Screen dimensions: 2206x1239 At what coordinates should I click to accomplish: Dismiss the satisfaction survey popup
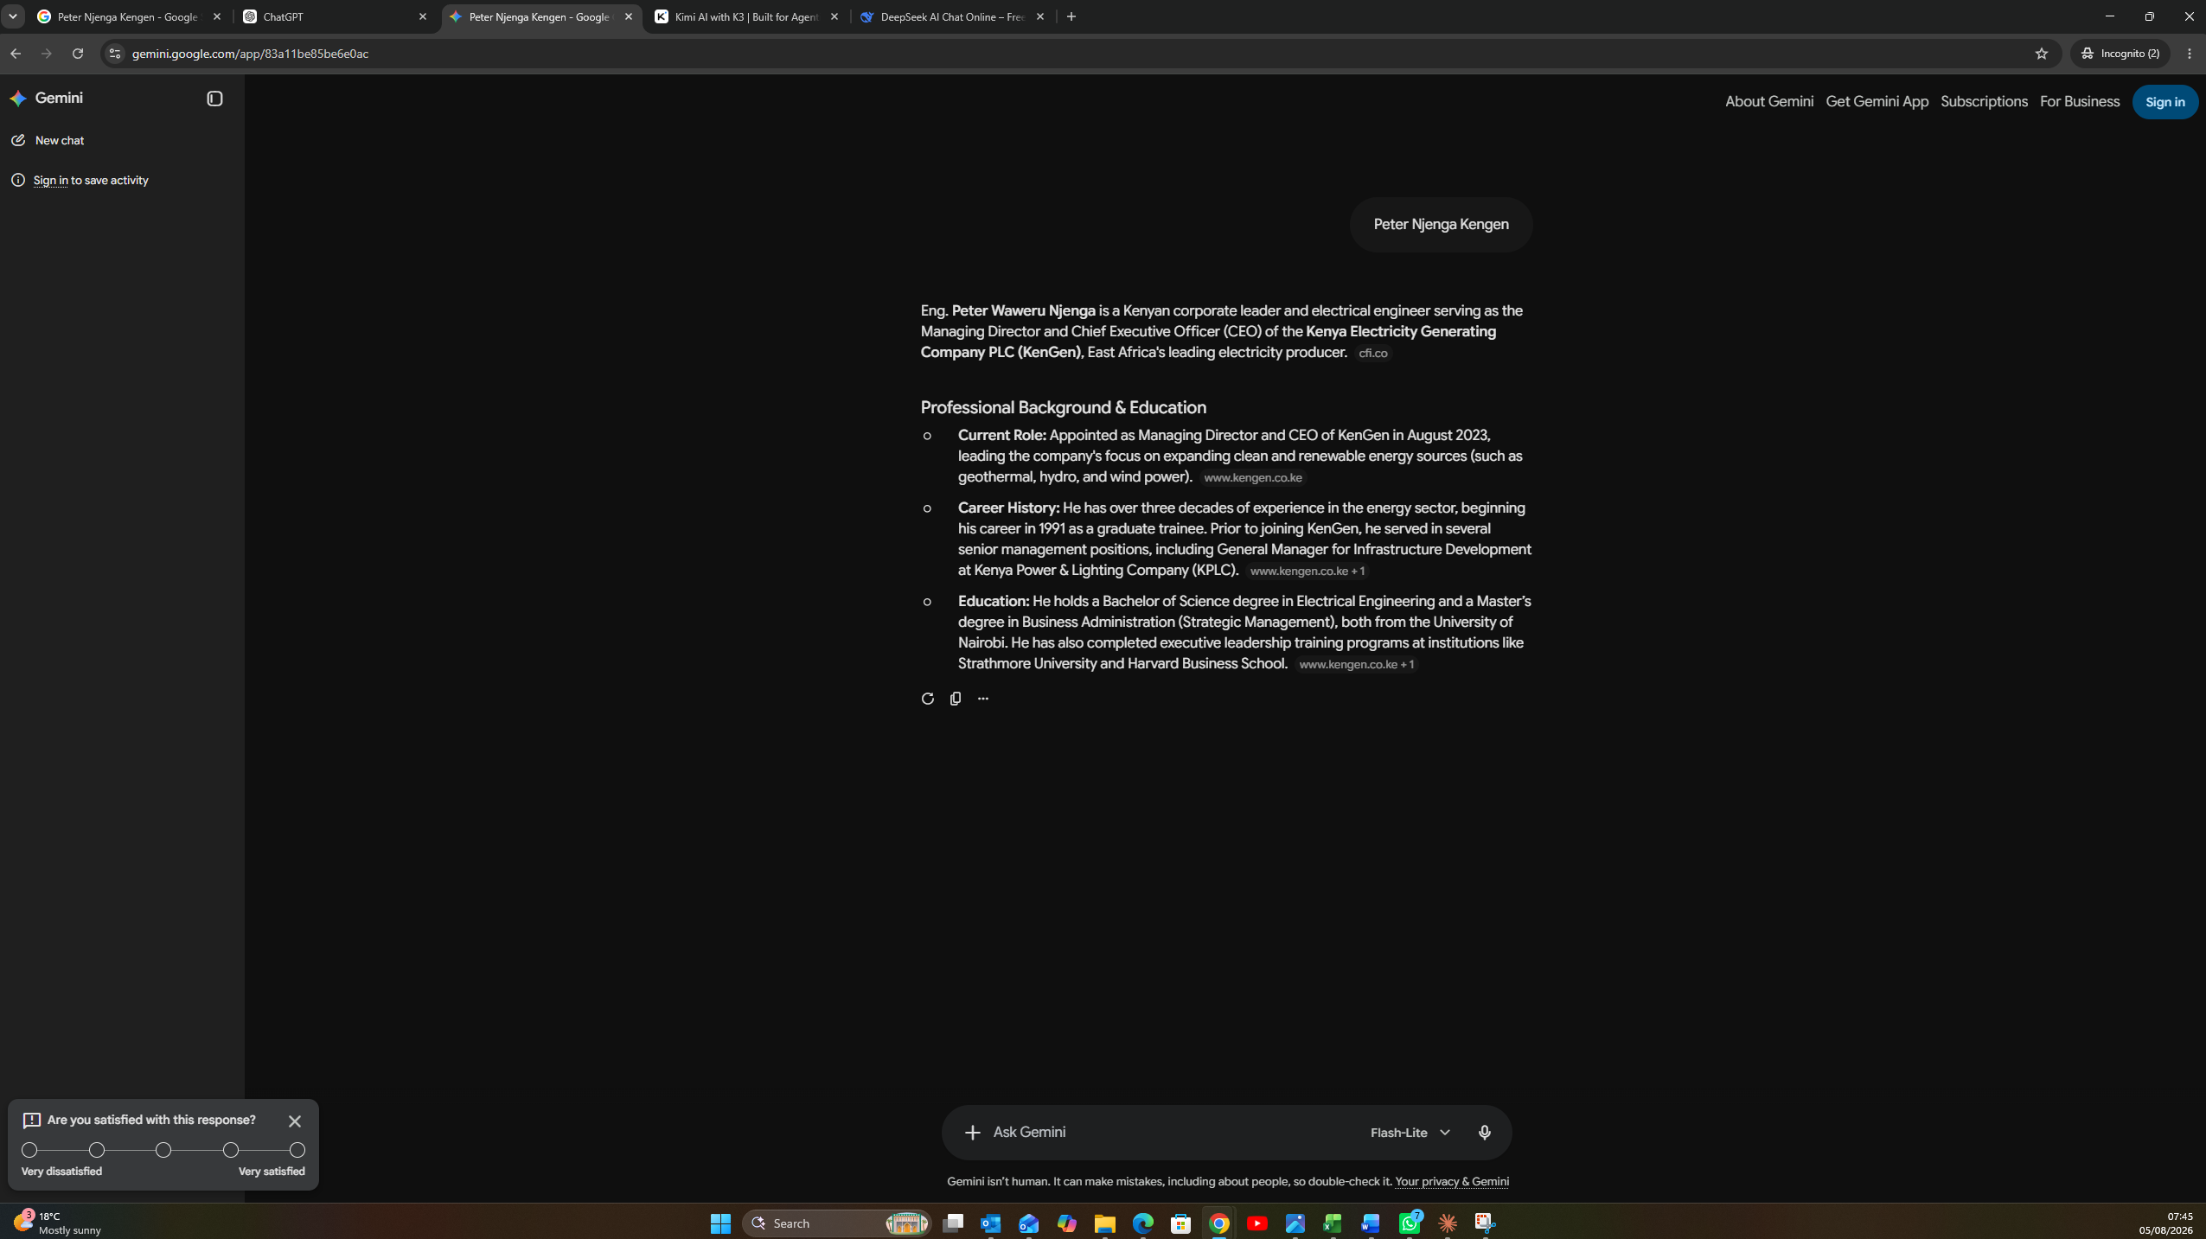tap(295, 1121)
